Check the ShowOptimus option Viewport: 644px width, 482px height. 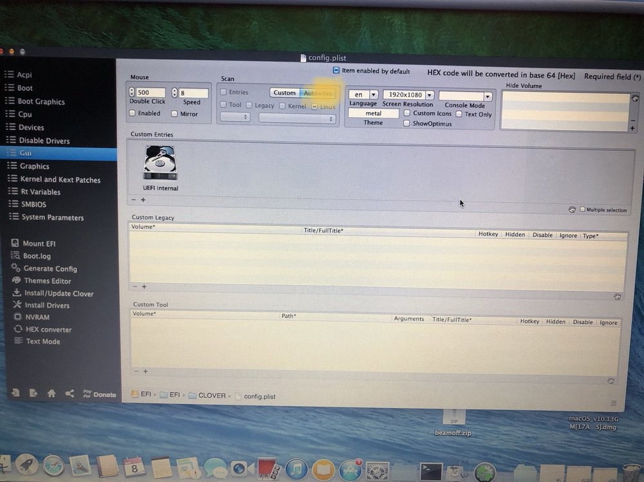pyautogui.click(x=407, y=124)
